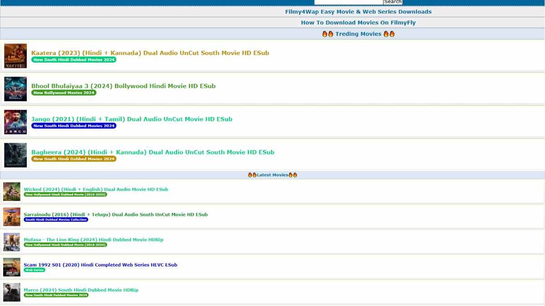Open the Bagheera (2024) movie title link
545x306 pixels.
point(153,152)
